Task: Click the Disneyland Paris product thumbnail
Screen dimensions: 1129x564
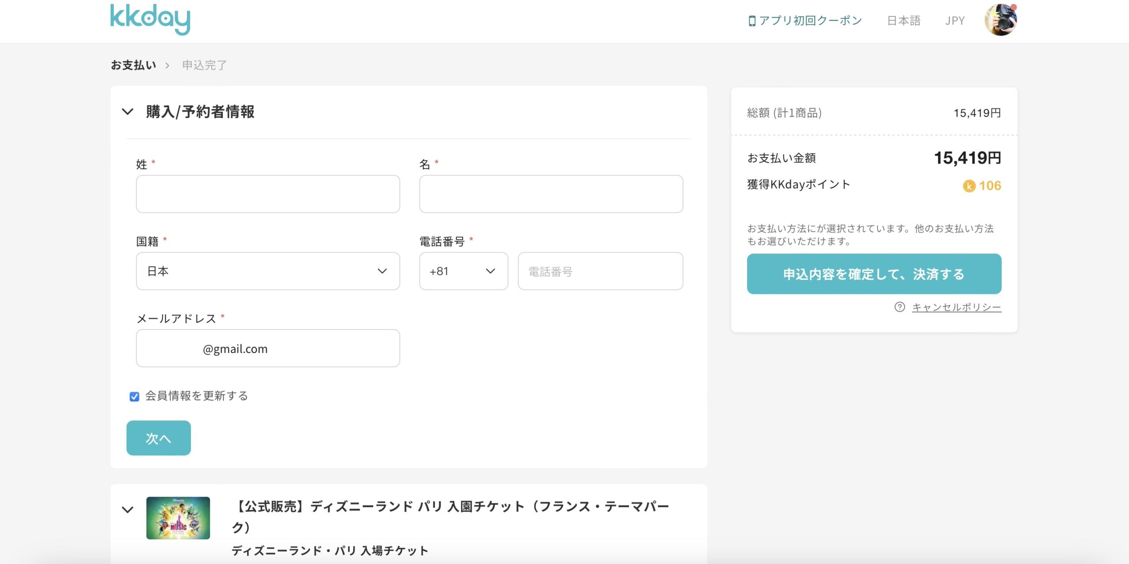Action: tap(178, 518)
